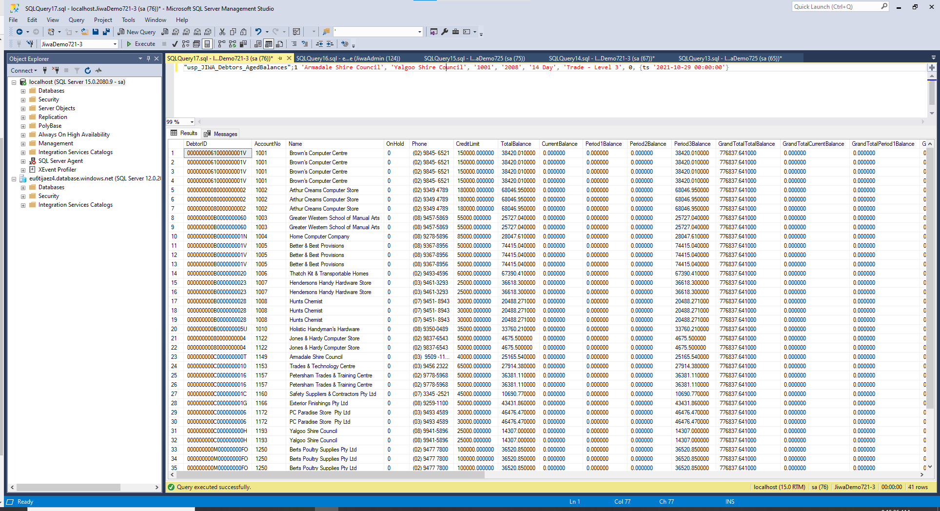Toggle Results to Text mode
Screen dimensions: 940x511
point(257,44)
